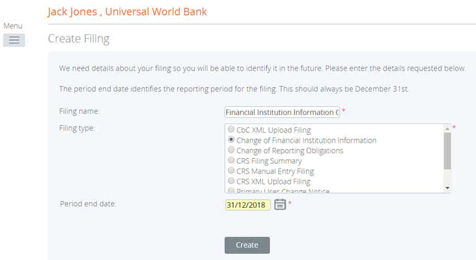
Task: Choose Change of Reporting Obligations radio button
Action: point(232,150)
